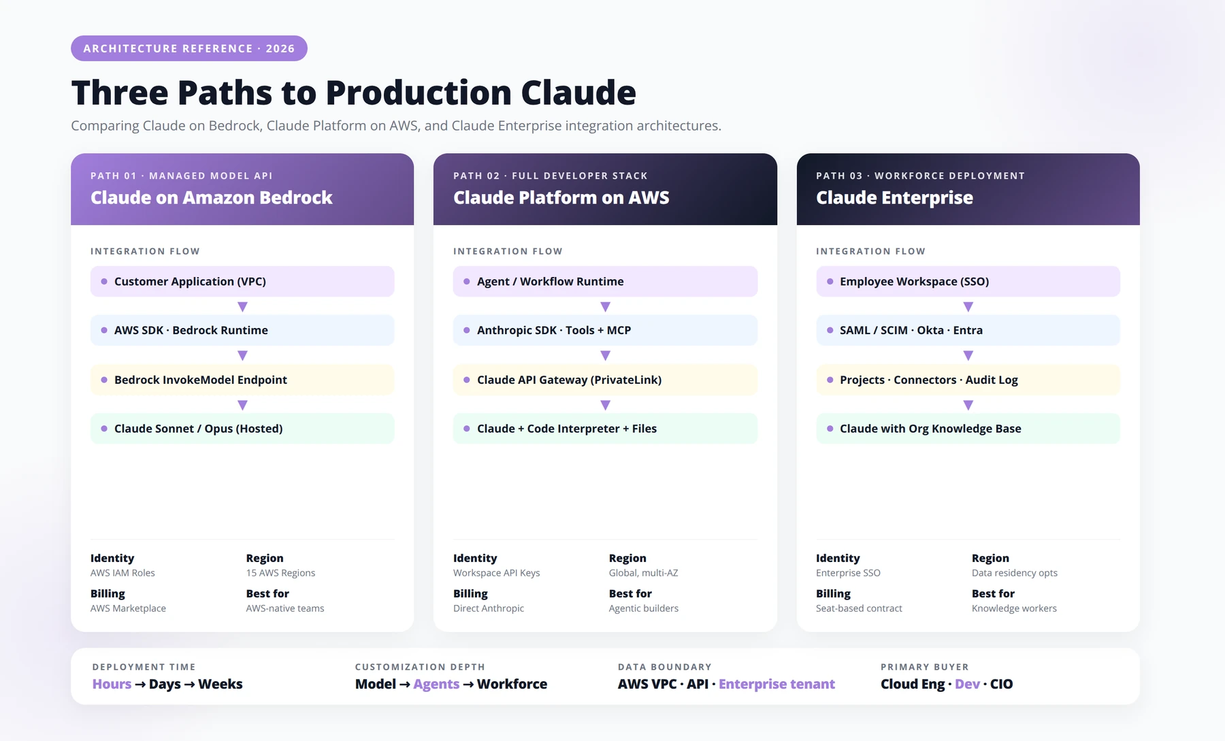1225x741 pixels.
Task: Click the Cloud Eng text under Primary Buyer
Action: (x=913, y=684)
